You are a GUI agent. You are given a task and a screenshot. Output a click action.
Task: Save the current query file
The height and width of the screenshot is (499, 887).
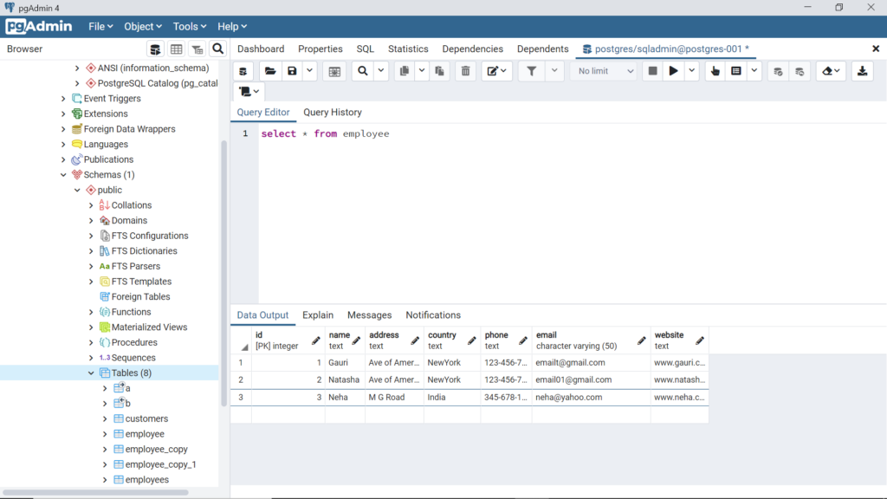(292, 70)
